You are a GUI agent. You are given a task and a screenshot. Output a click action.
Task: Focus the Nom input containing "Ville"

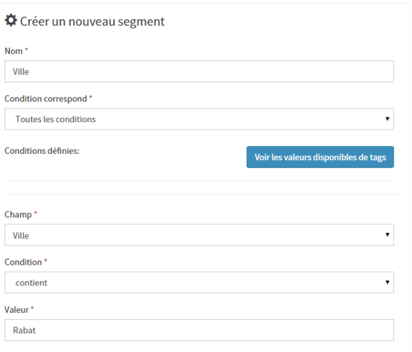pyautogui.click(x=199, y=71)
